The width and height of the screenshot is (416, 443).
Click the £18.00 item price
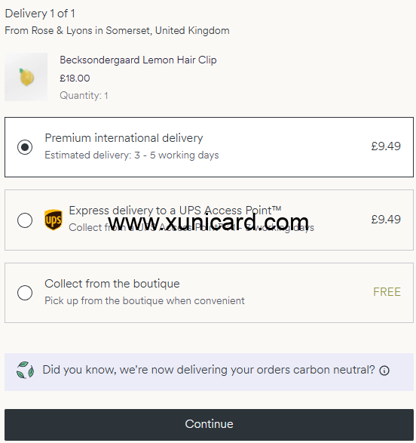click(75, 78)
